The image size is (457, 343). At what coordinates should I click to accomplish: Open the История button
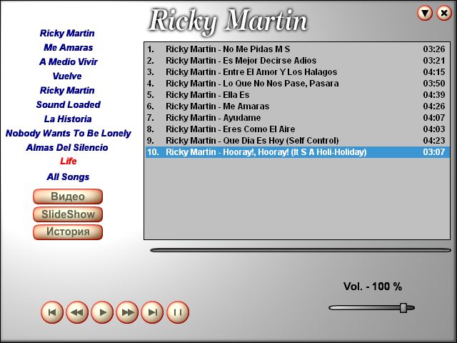point(68,232)
